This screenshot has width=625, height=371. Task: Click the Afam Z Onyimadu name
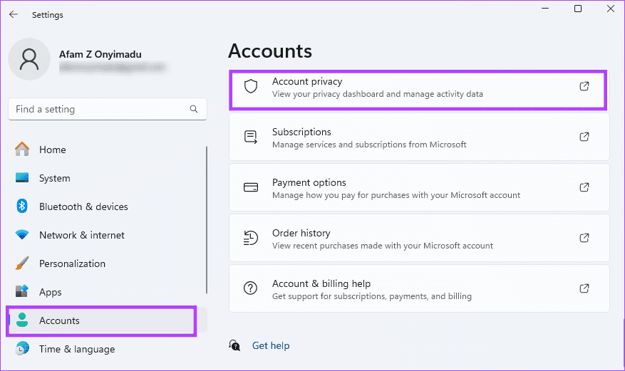tap(100, 54)
